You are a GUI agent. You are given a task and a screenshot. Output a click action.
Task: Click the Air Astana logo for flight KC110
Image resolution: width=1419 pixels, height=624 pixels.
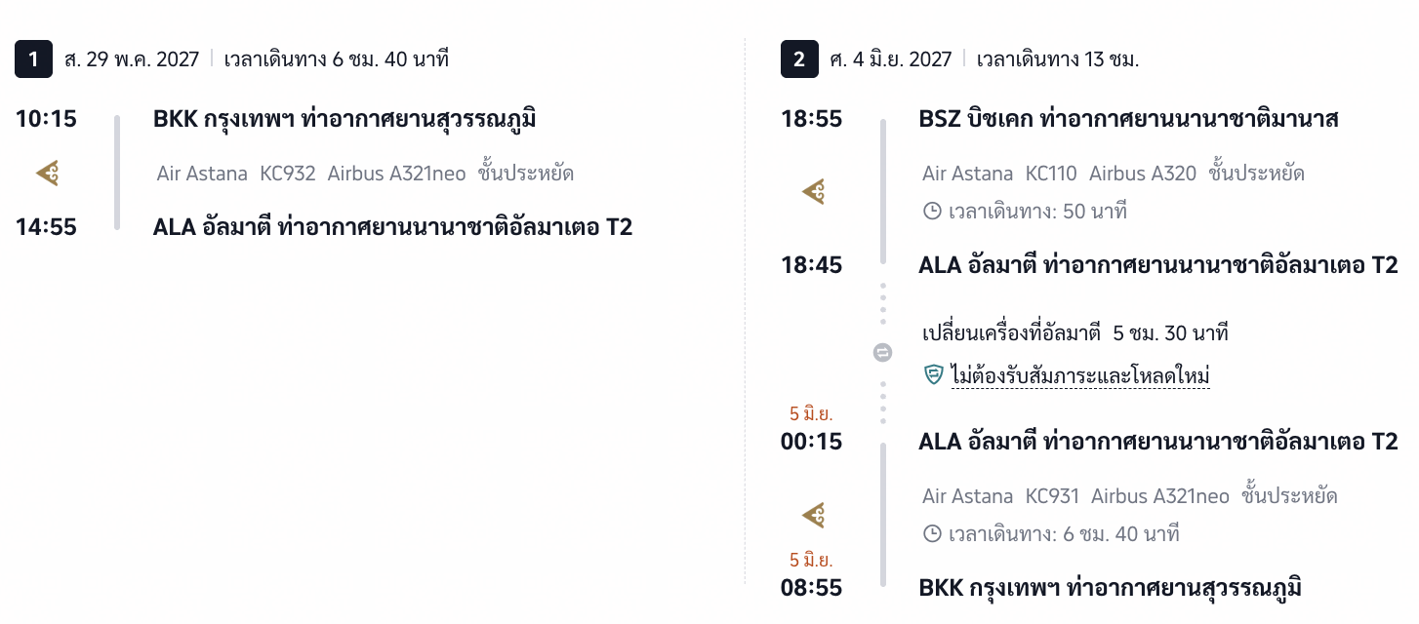pyautogui.click(x=814, y=192)
